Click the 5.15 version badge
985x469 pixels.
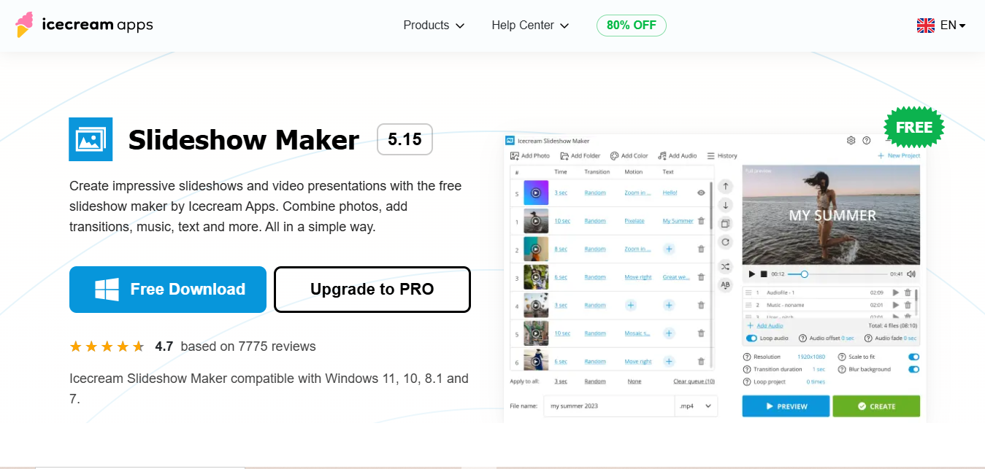pos(405,139)
